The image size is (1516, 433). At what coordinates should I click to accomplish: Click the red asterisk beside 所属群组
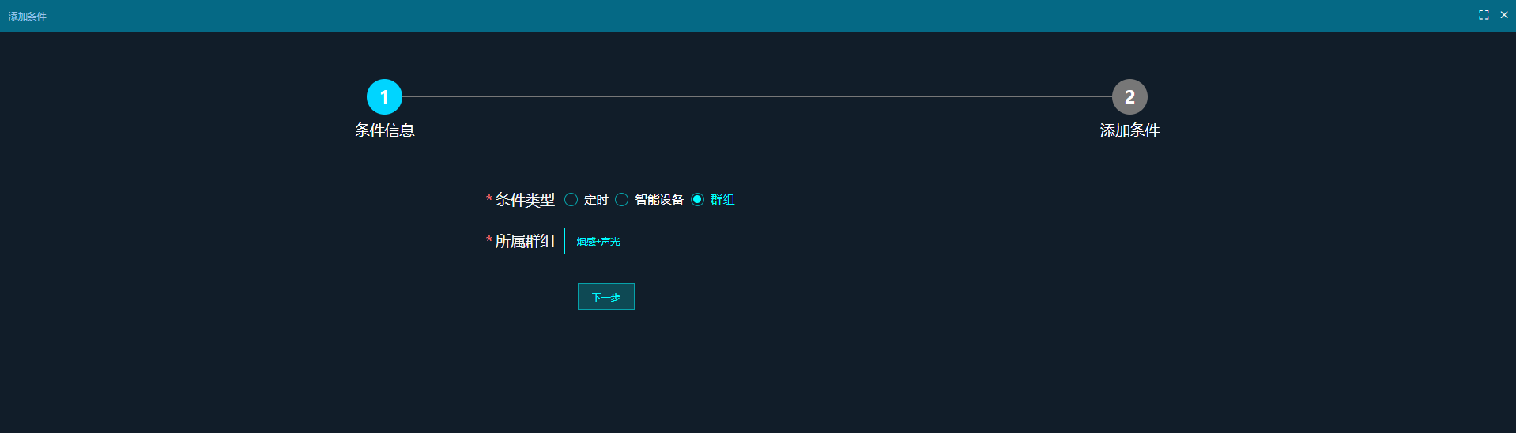(x=488, y=240)
